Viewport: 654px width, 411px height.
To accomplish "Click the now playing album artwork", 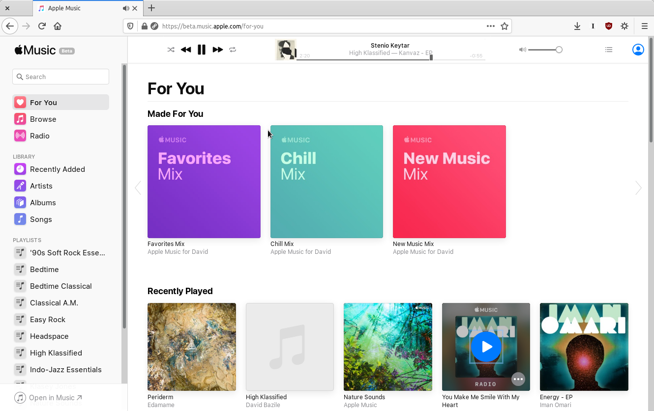I will 286,50.
